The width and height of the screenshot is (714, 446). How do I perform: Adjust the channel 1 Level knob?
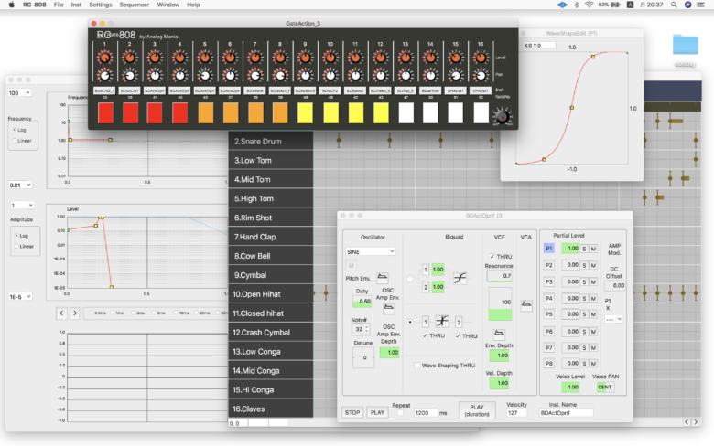click(104, 58)
